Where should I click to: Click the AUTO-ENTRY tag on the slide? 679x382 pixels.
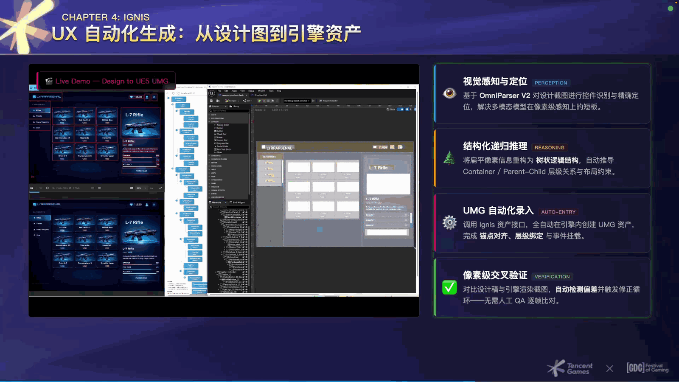(x=558, y=212)
